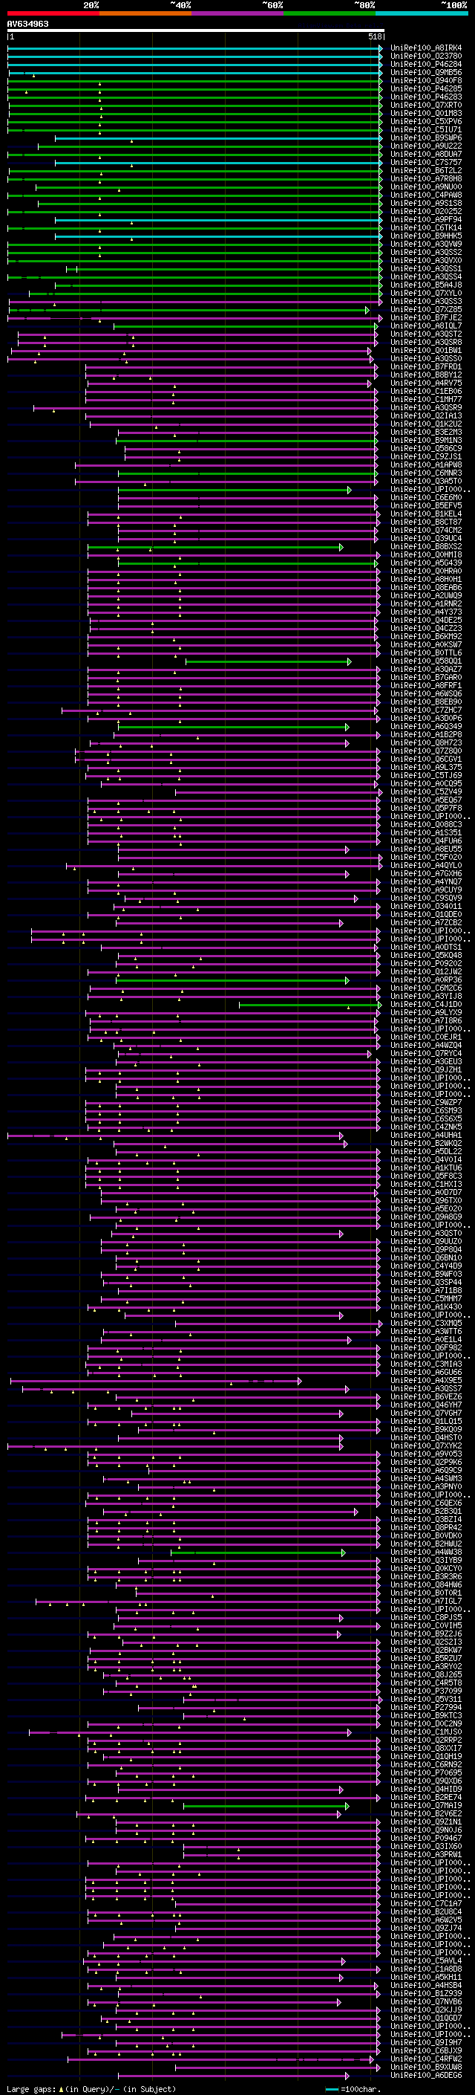Select the query name AV634963
The width and height of the screenshot is (475, 2095).
tap(27, 25)
